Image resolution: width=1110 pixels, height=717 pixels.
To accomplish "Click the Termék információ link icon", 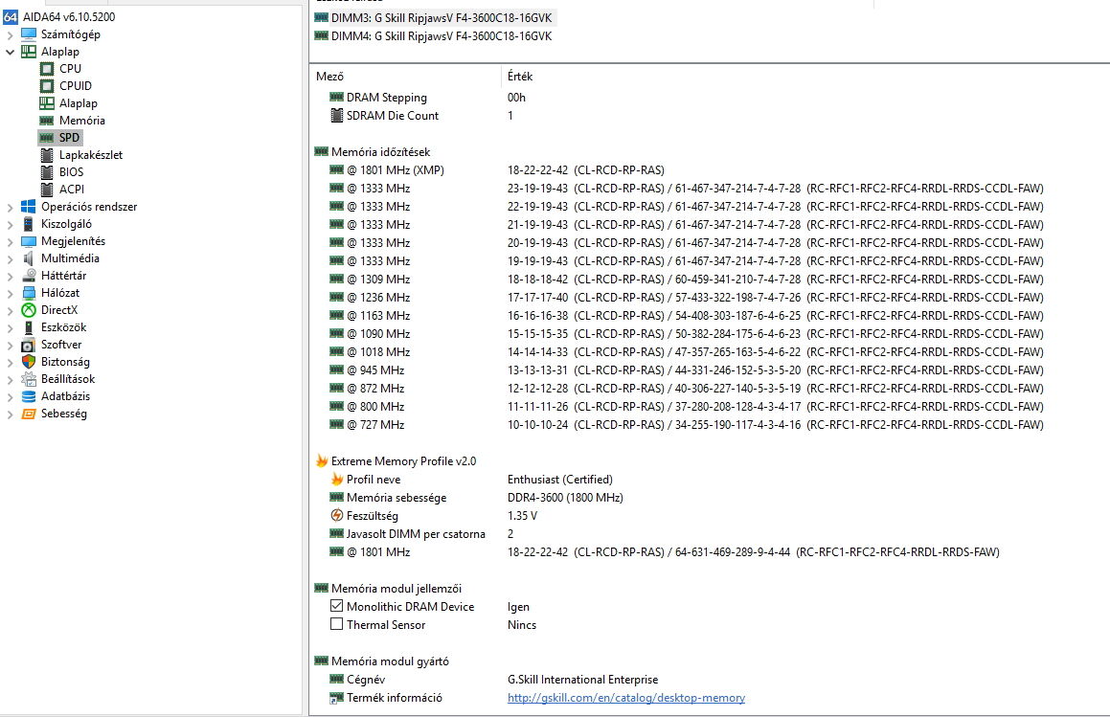I will click(337, 698).
